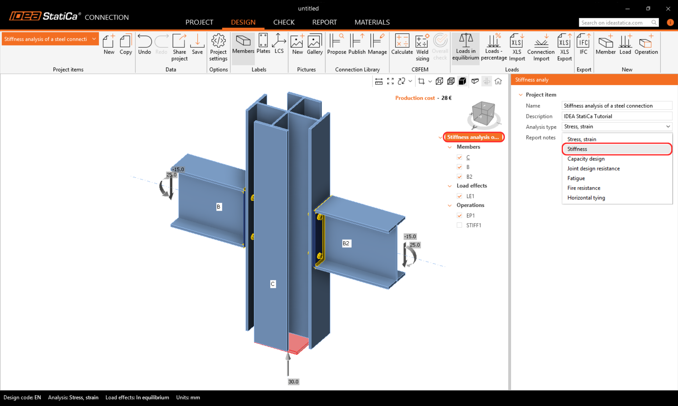Create a New picture
678x406 pixels.
click(x=297, y=44)
